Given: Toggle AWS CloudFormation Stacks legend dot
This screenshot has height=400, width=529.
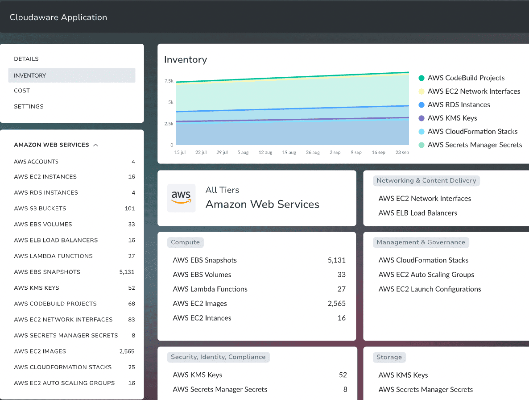Looking at the screenshot, I should tap(422, 132).
